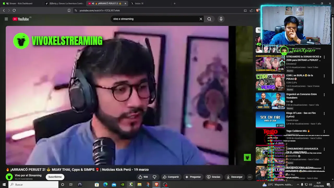Viewport: 334px width, 188px height.
Task: Open the taskbar clock showing 0:29
Action: [x=319, y=184]
